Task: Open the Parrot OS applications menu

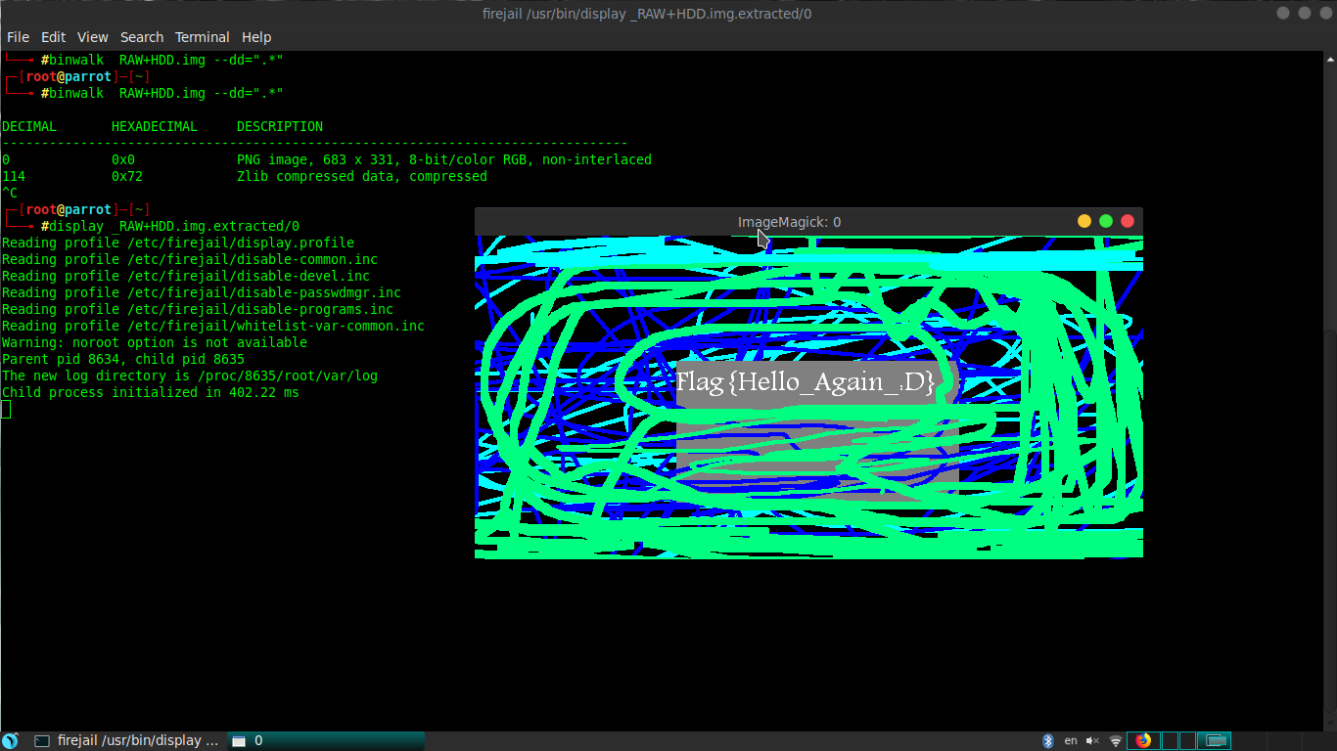Action: tap(10, 740)
